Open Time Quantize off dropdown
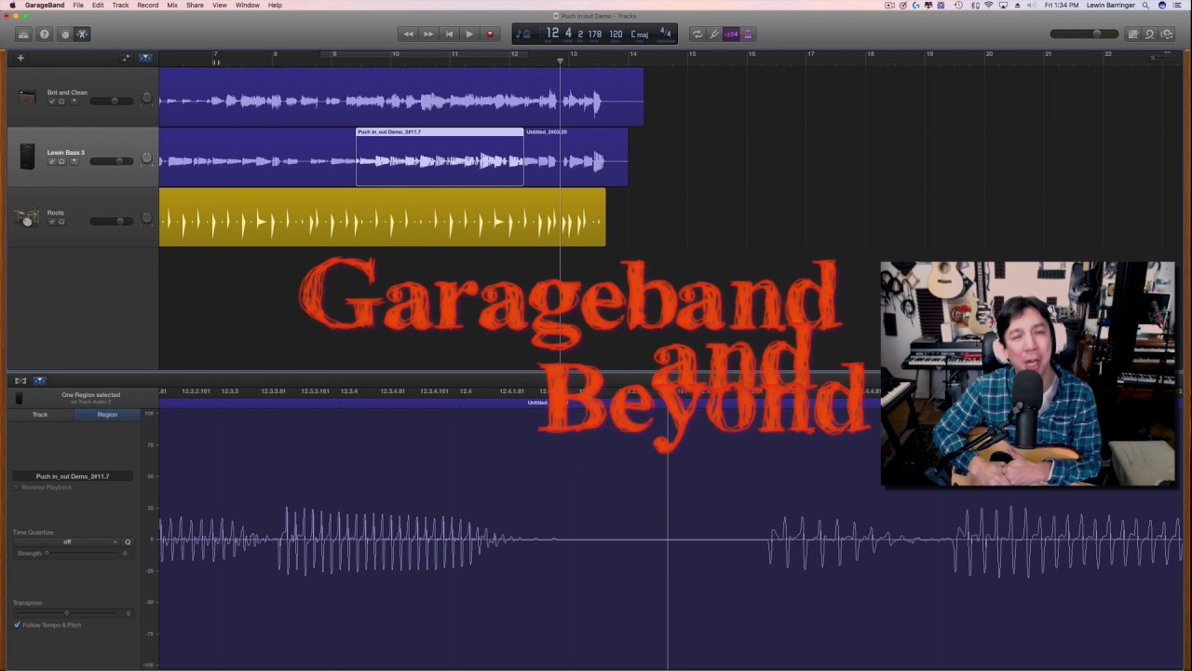The width and height of the screenshot is (1192, 671). (x=67, y=541)
